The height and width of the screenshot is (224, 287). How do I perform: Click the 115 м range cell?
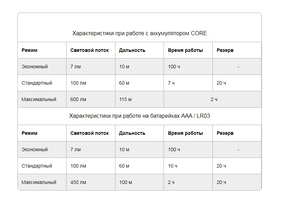point(125,99)
